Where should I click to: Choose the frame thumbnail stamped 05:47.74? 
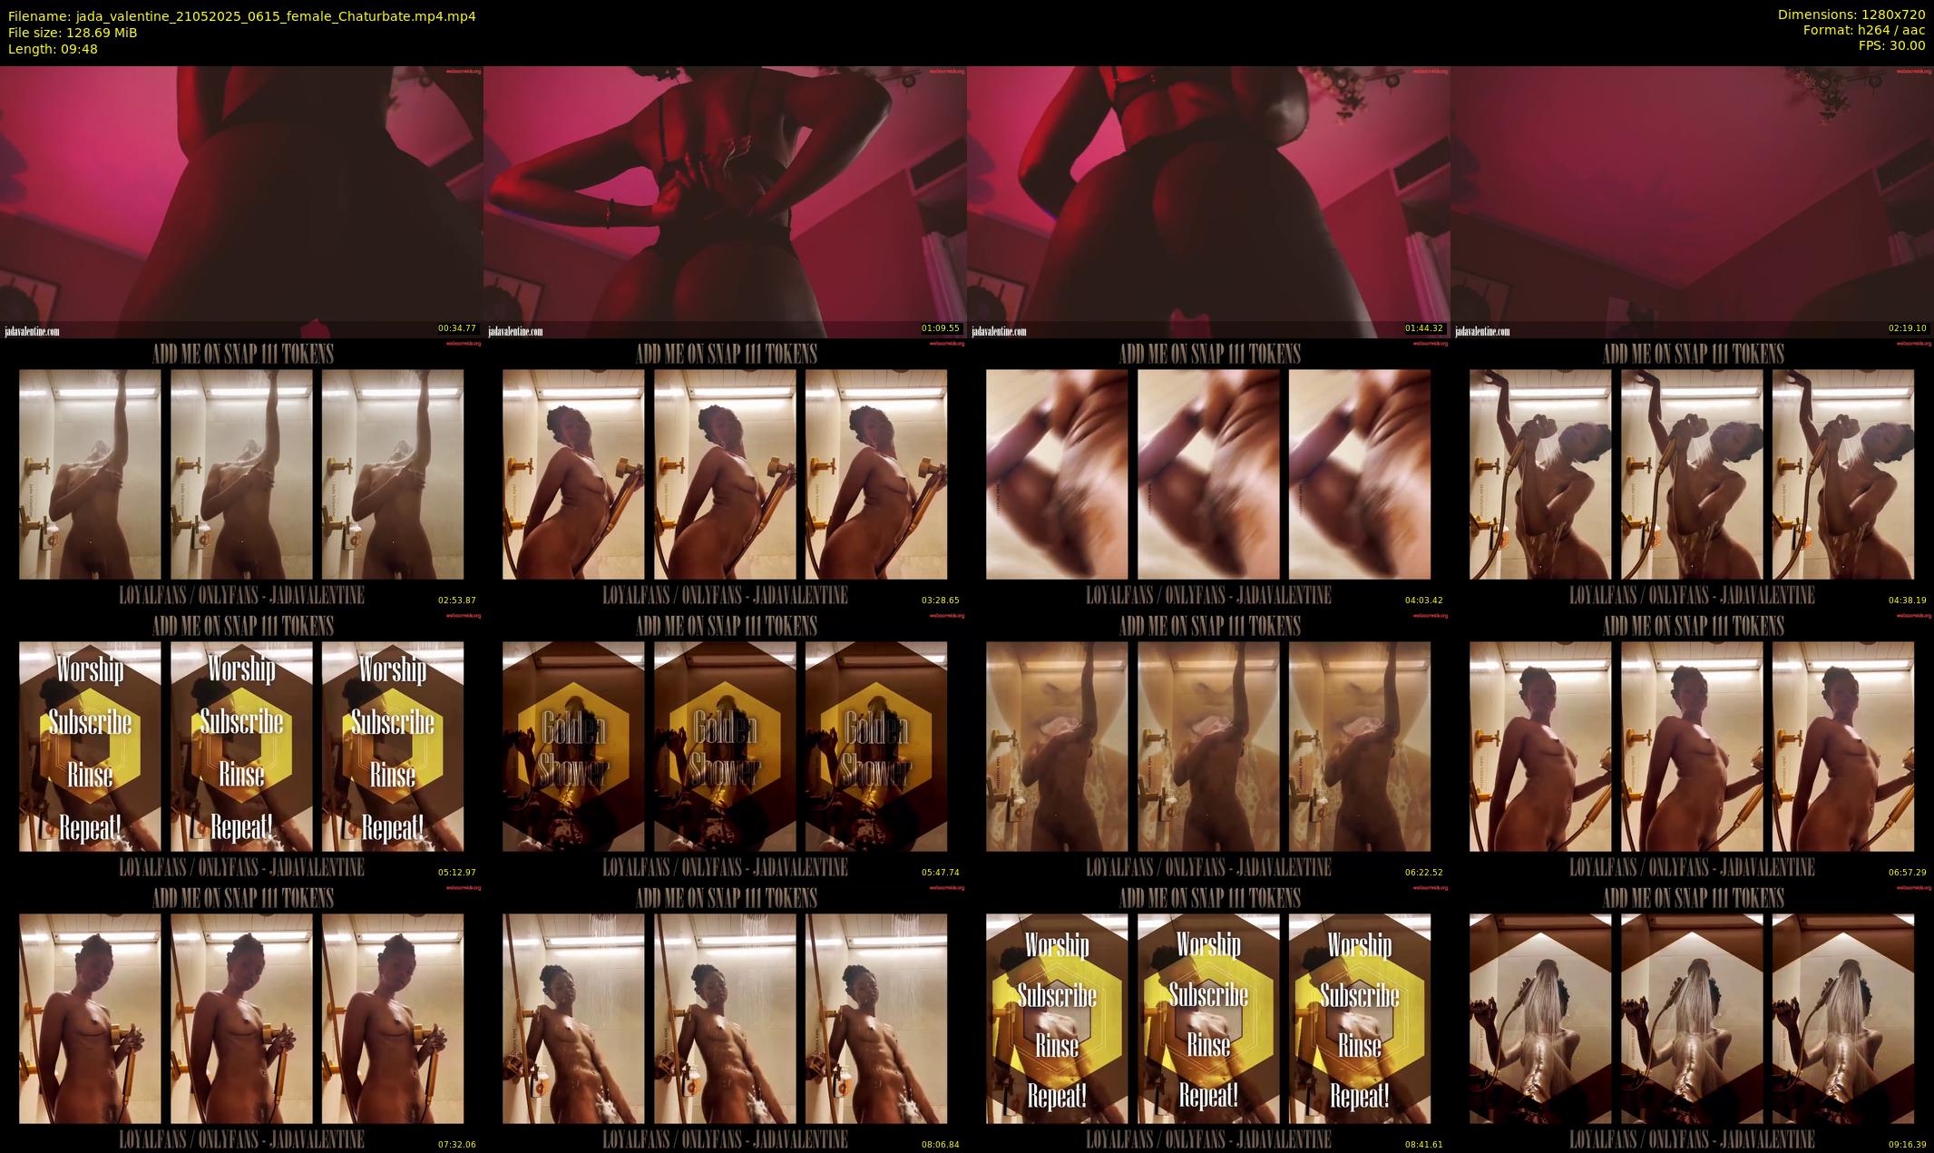pyautogui.click(x=725, y=747)
